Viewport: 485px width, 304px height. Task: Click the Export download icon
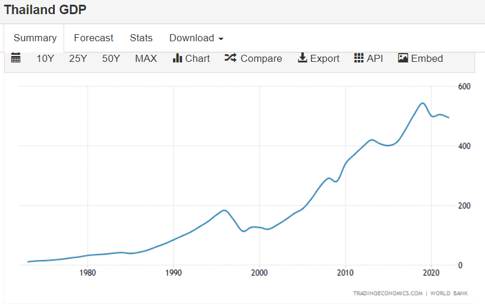click(303, 58)
